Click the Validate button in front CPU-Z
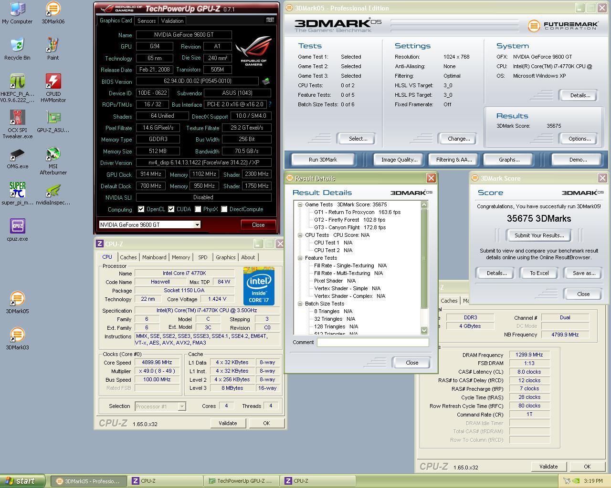This screenshot has width=611, height=488. [x=228, y=423]
